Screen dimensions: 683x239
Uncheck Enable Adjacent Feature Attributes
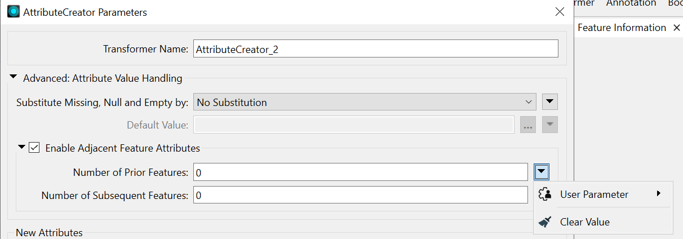(35, 148)
